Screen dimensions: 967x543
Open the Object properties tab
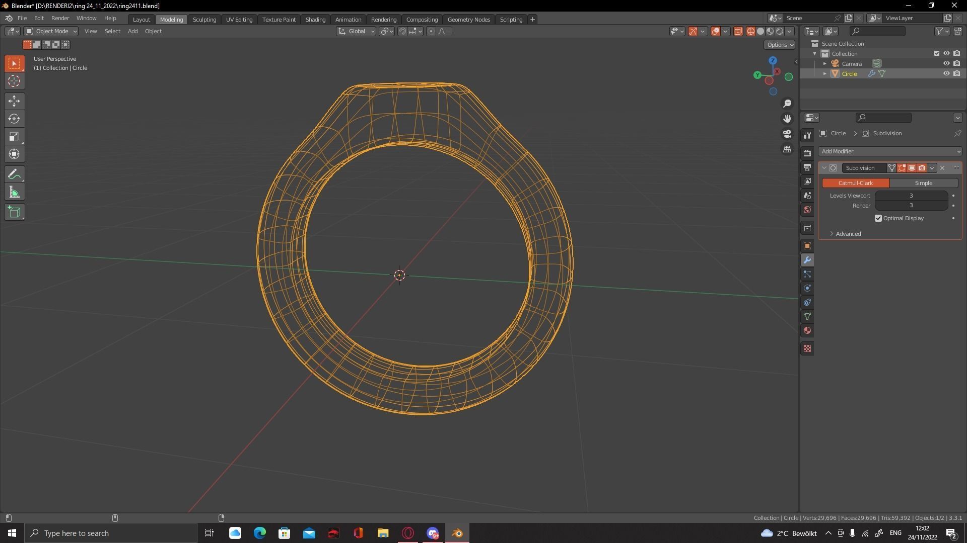807,246
